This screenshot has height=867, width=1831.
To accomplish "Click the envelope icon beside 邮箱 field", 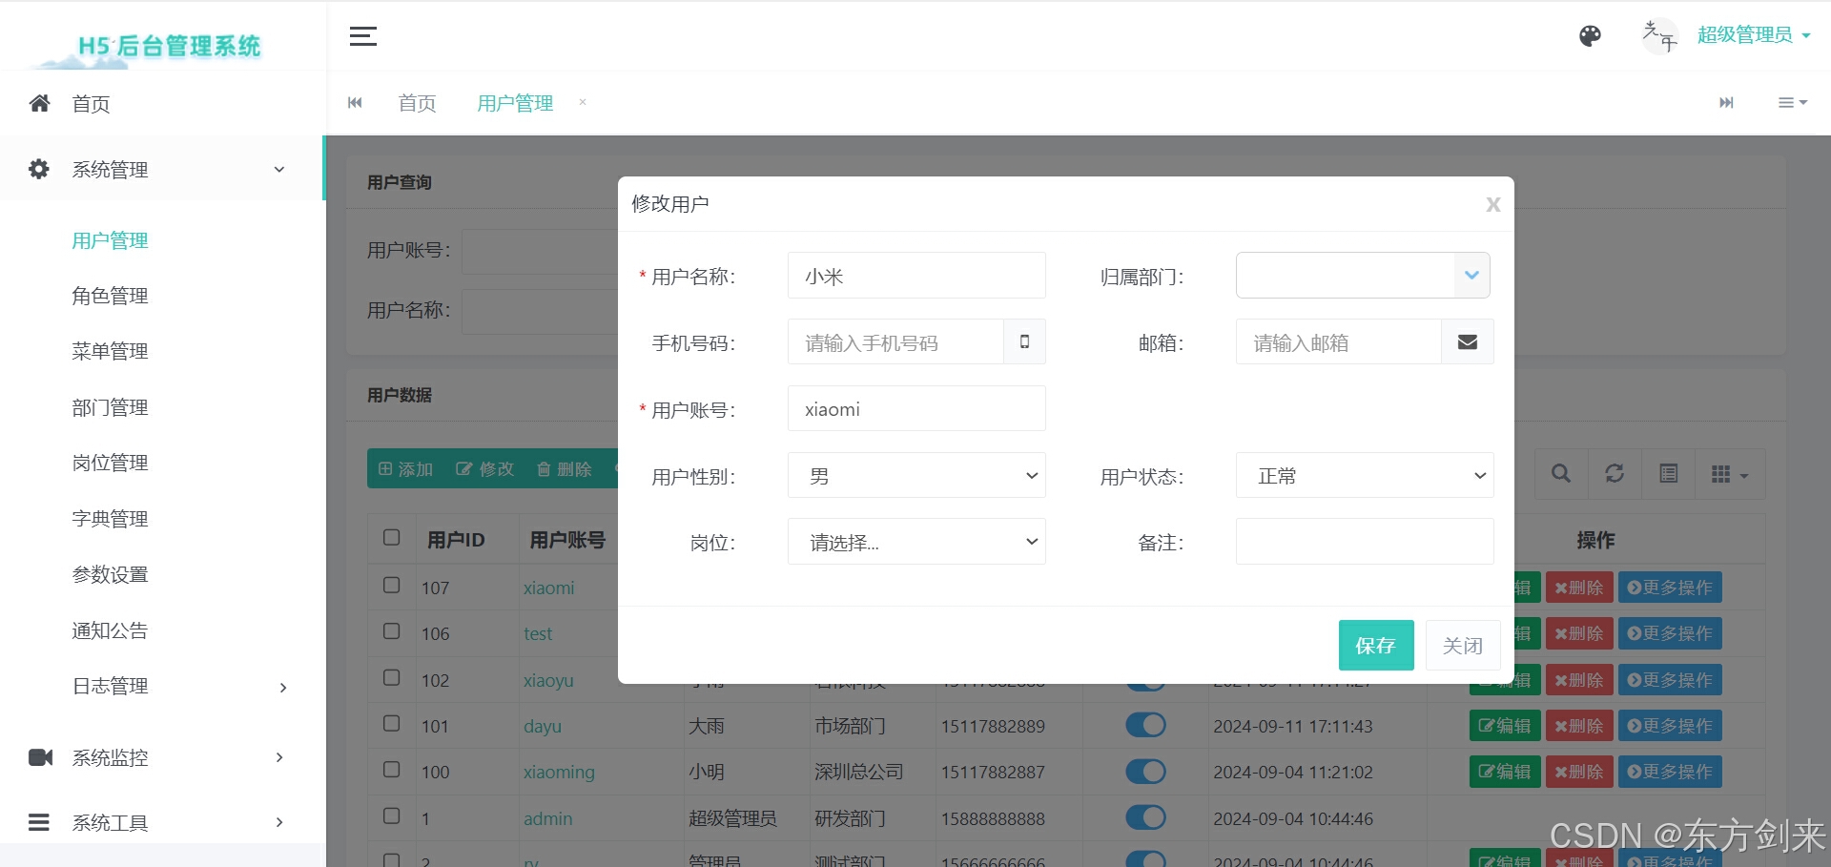I will tap(1468, 341).
